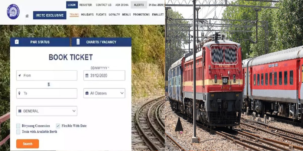Open the GENERAL quota dropdown
The height and width of the screenshot is (151, 303).
click(x=47, y=111)
